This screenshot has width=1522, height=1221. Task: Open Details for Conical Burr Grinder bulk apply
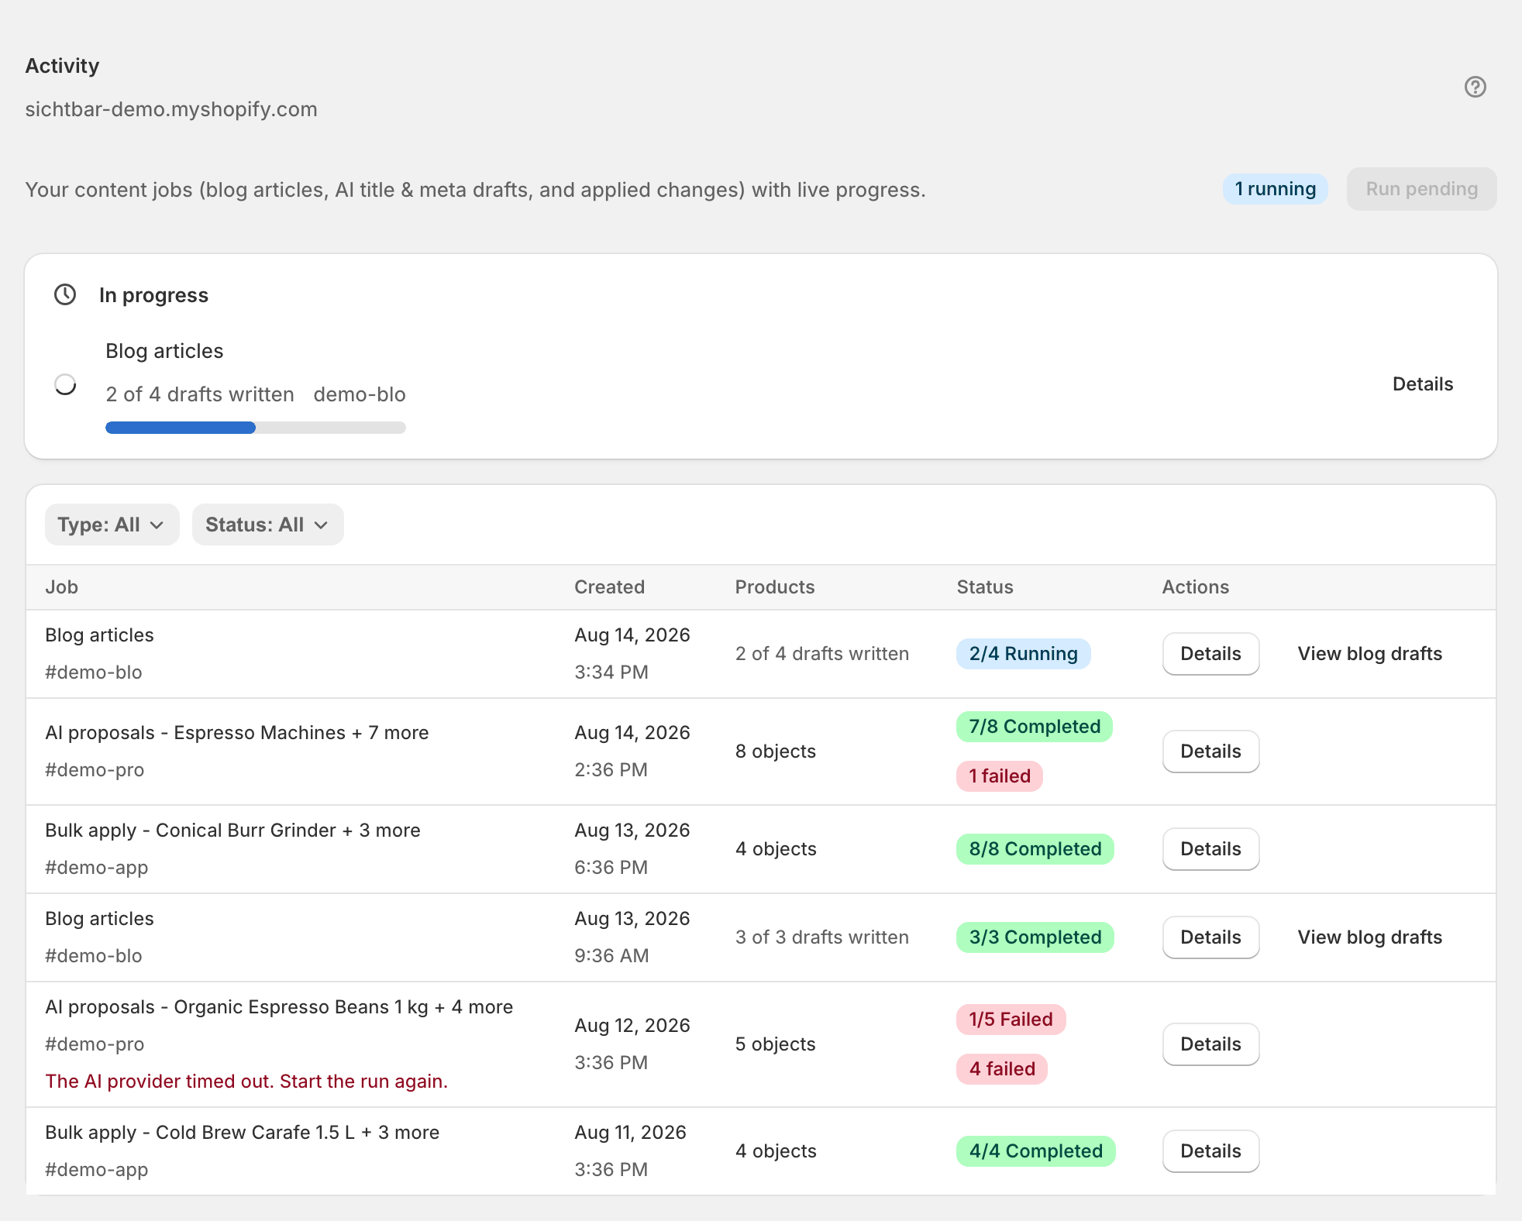click(x=1210, y=849)
